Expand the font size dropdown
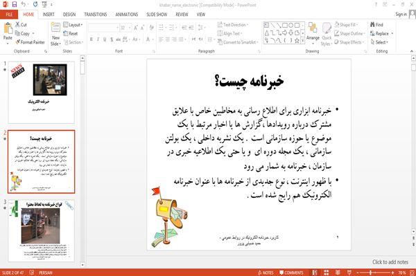Viewport: 416px width, 276px height. pos(130,28)
